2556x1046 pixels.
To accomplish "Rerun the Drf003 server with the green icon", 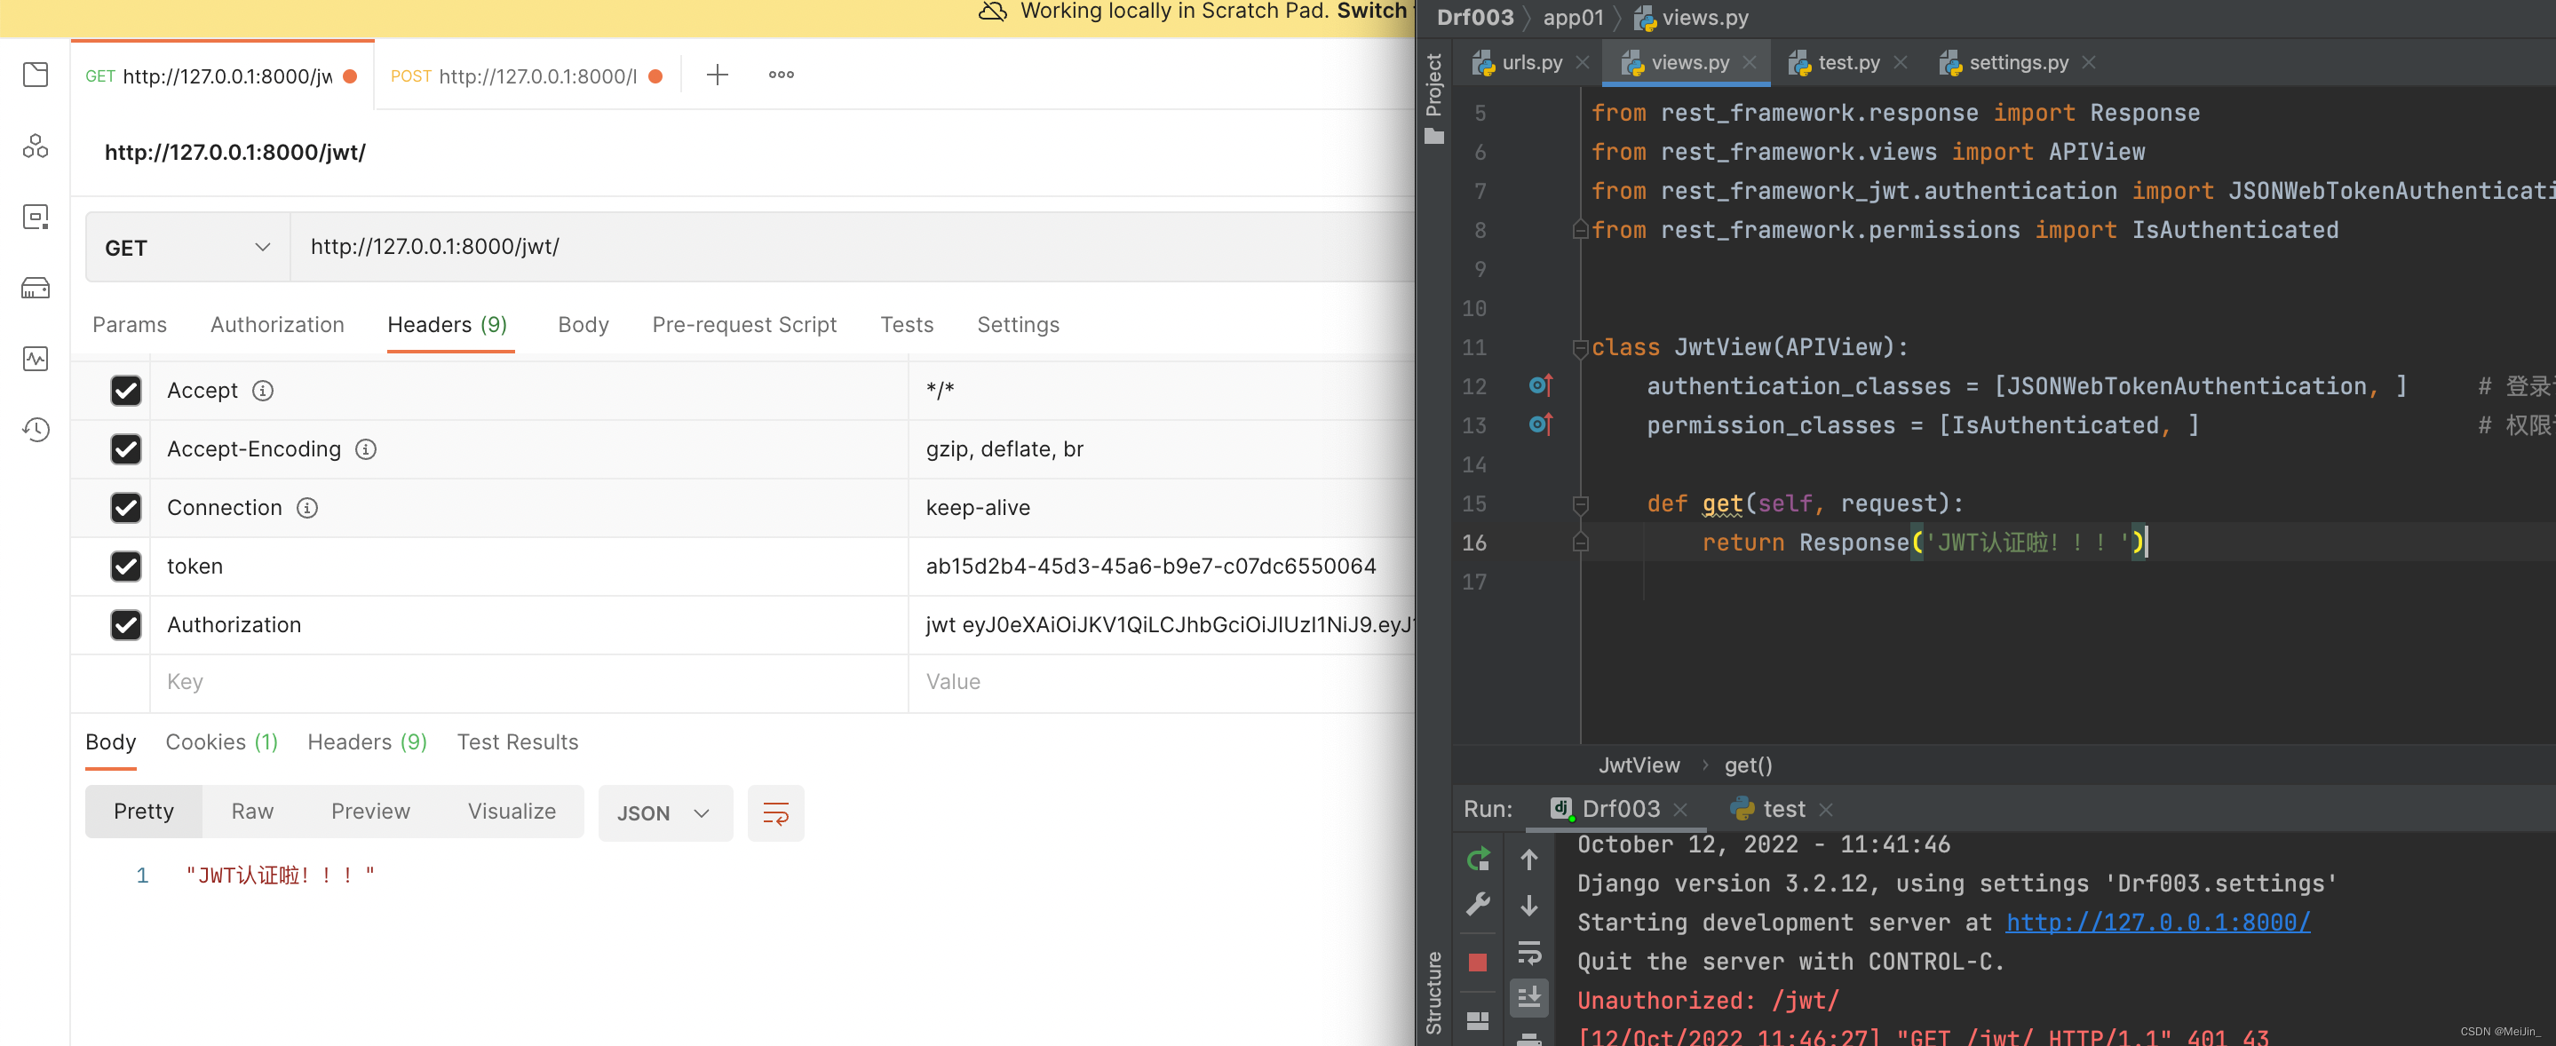I will coord(1478,860).
